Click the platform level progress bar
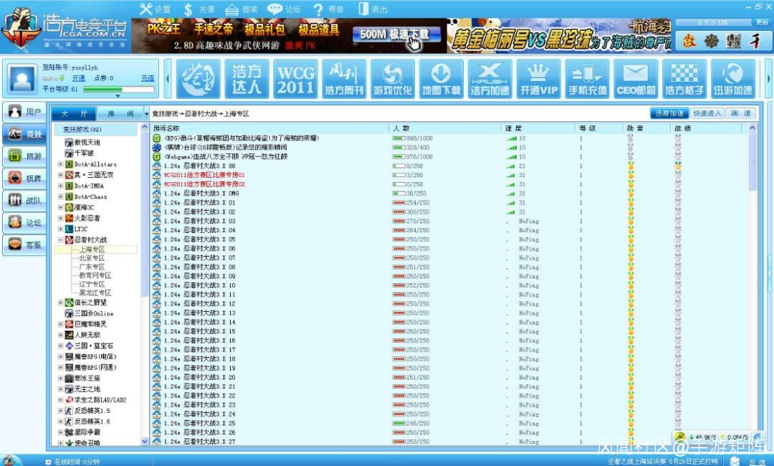Screen dimensions: 774x466 coord(118,90)
